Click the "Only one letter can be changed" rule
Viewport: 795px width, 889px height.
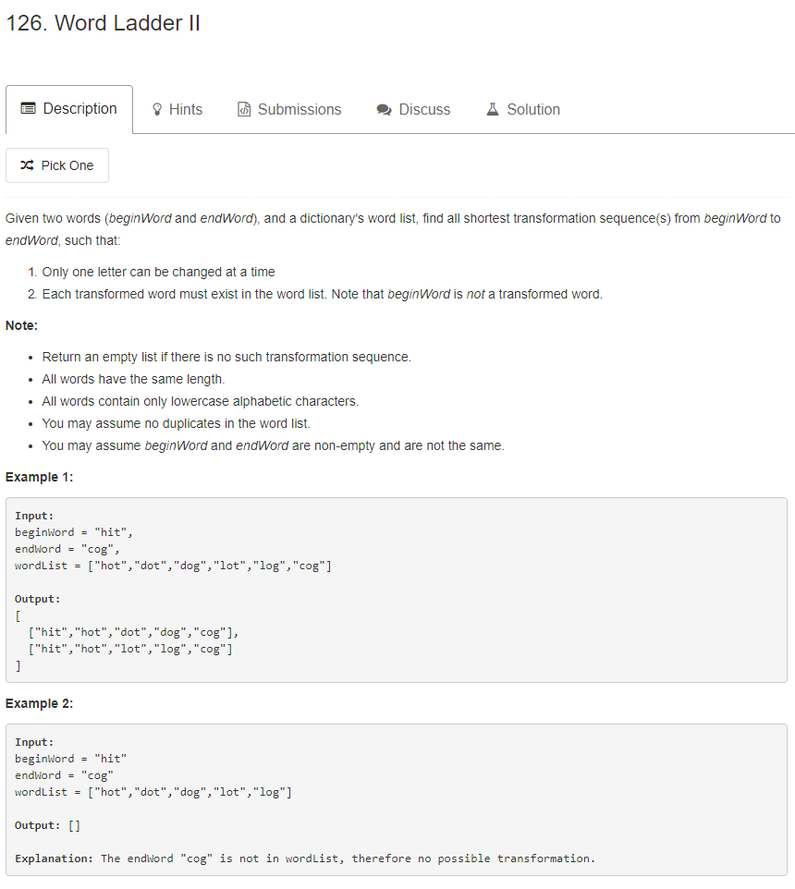158,272
